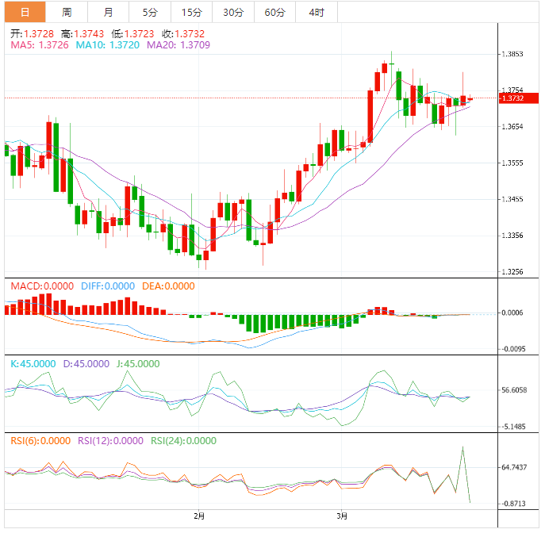Click the 1.3654 price axis label
Screen dimensions: 545x533
[512, 126]
